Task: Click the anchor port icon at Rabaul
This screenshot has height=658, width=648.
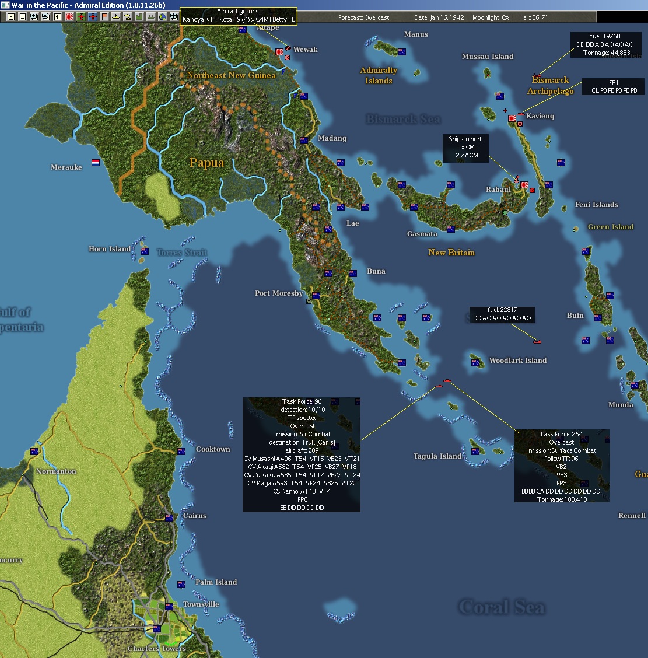Action: [517, 179]
